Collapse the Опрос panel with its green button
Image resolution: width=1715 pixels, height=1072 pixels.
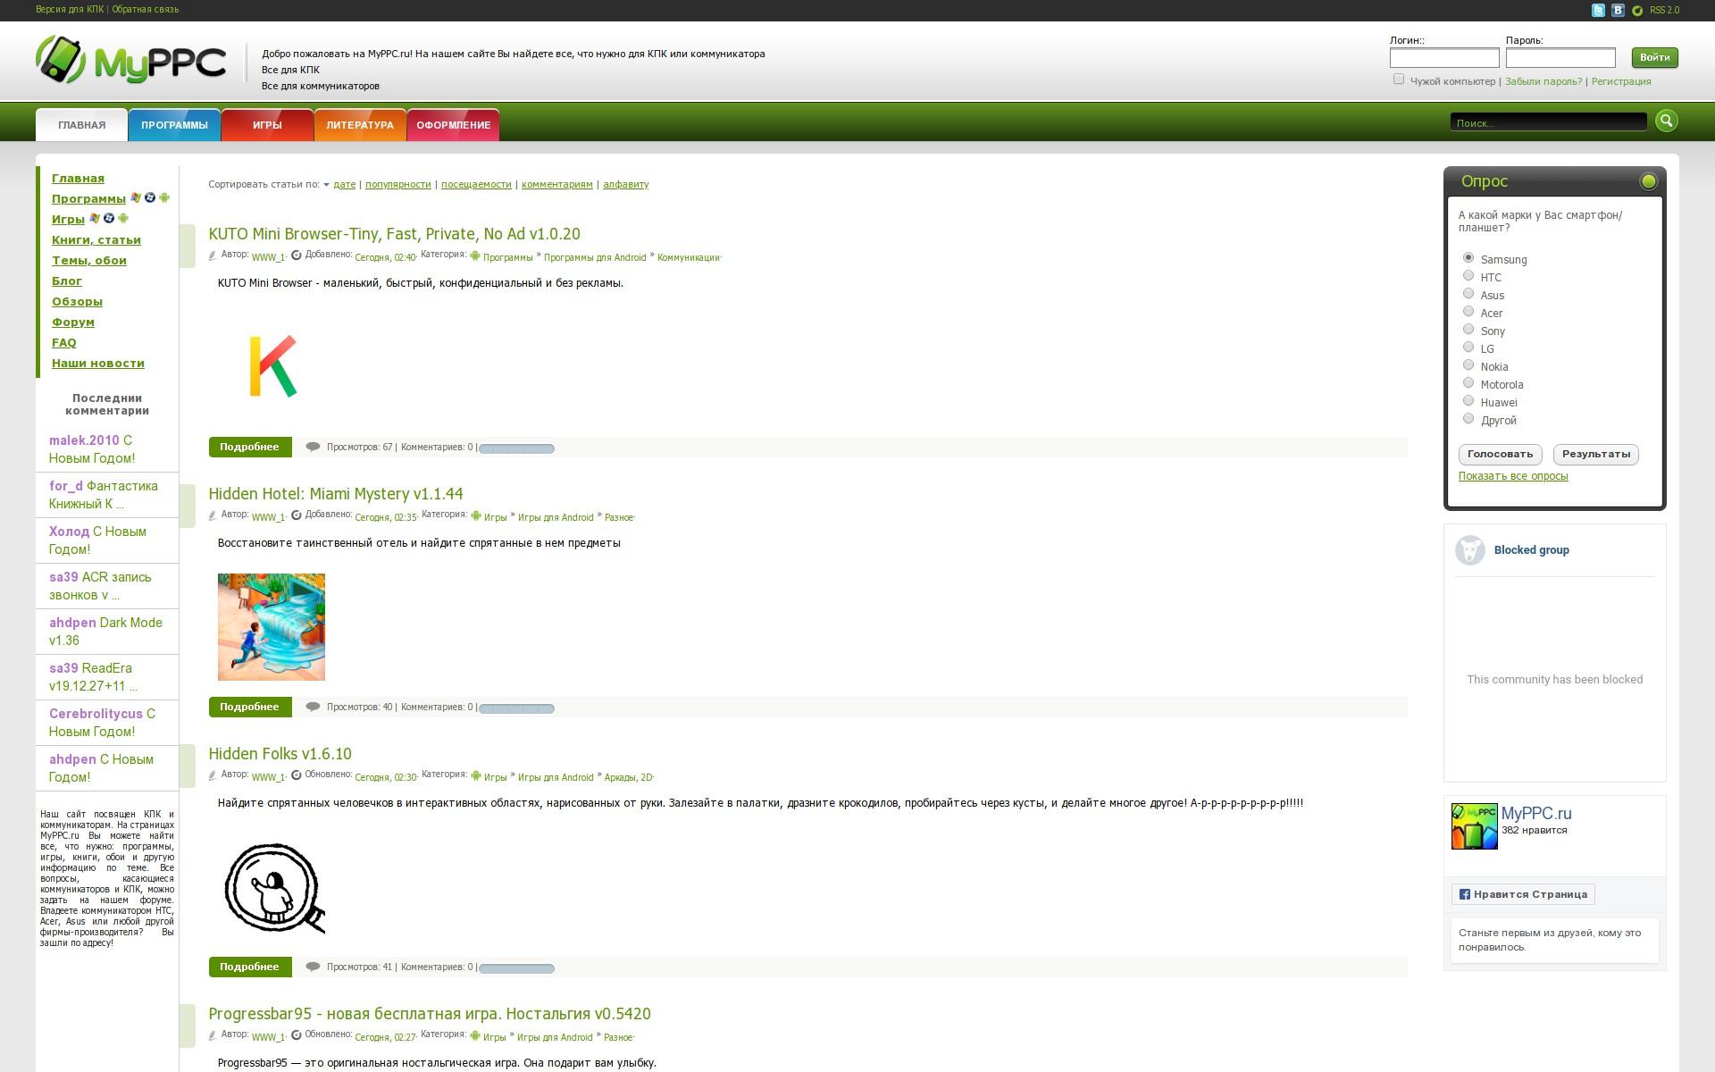[1648, 182]
